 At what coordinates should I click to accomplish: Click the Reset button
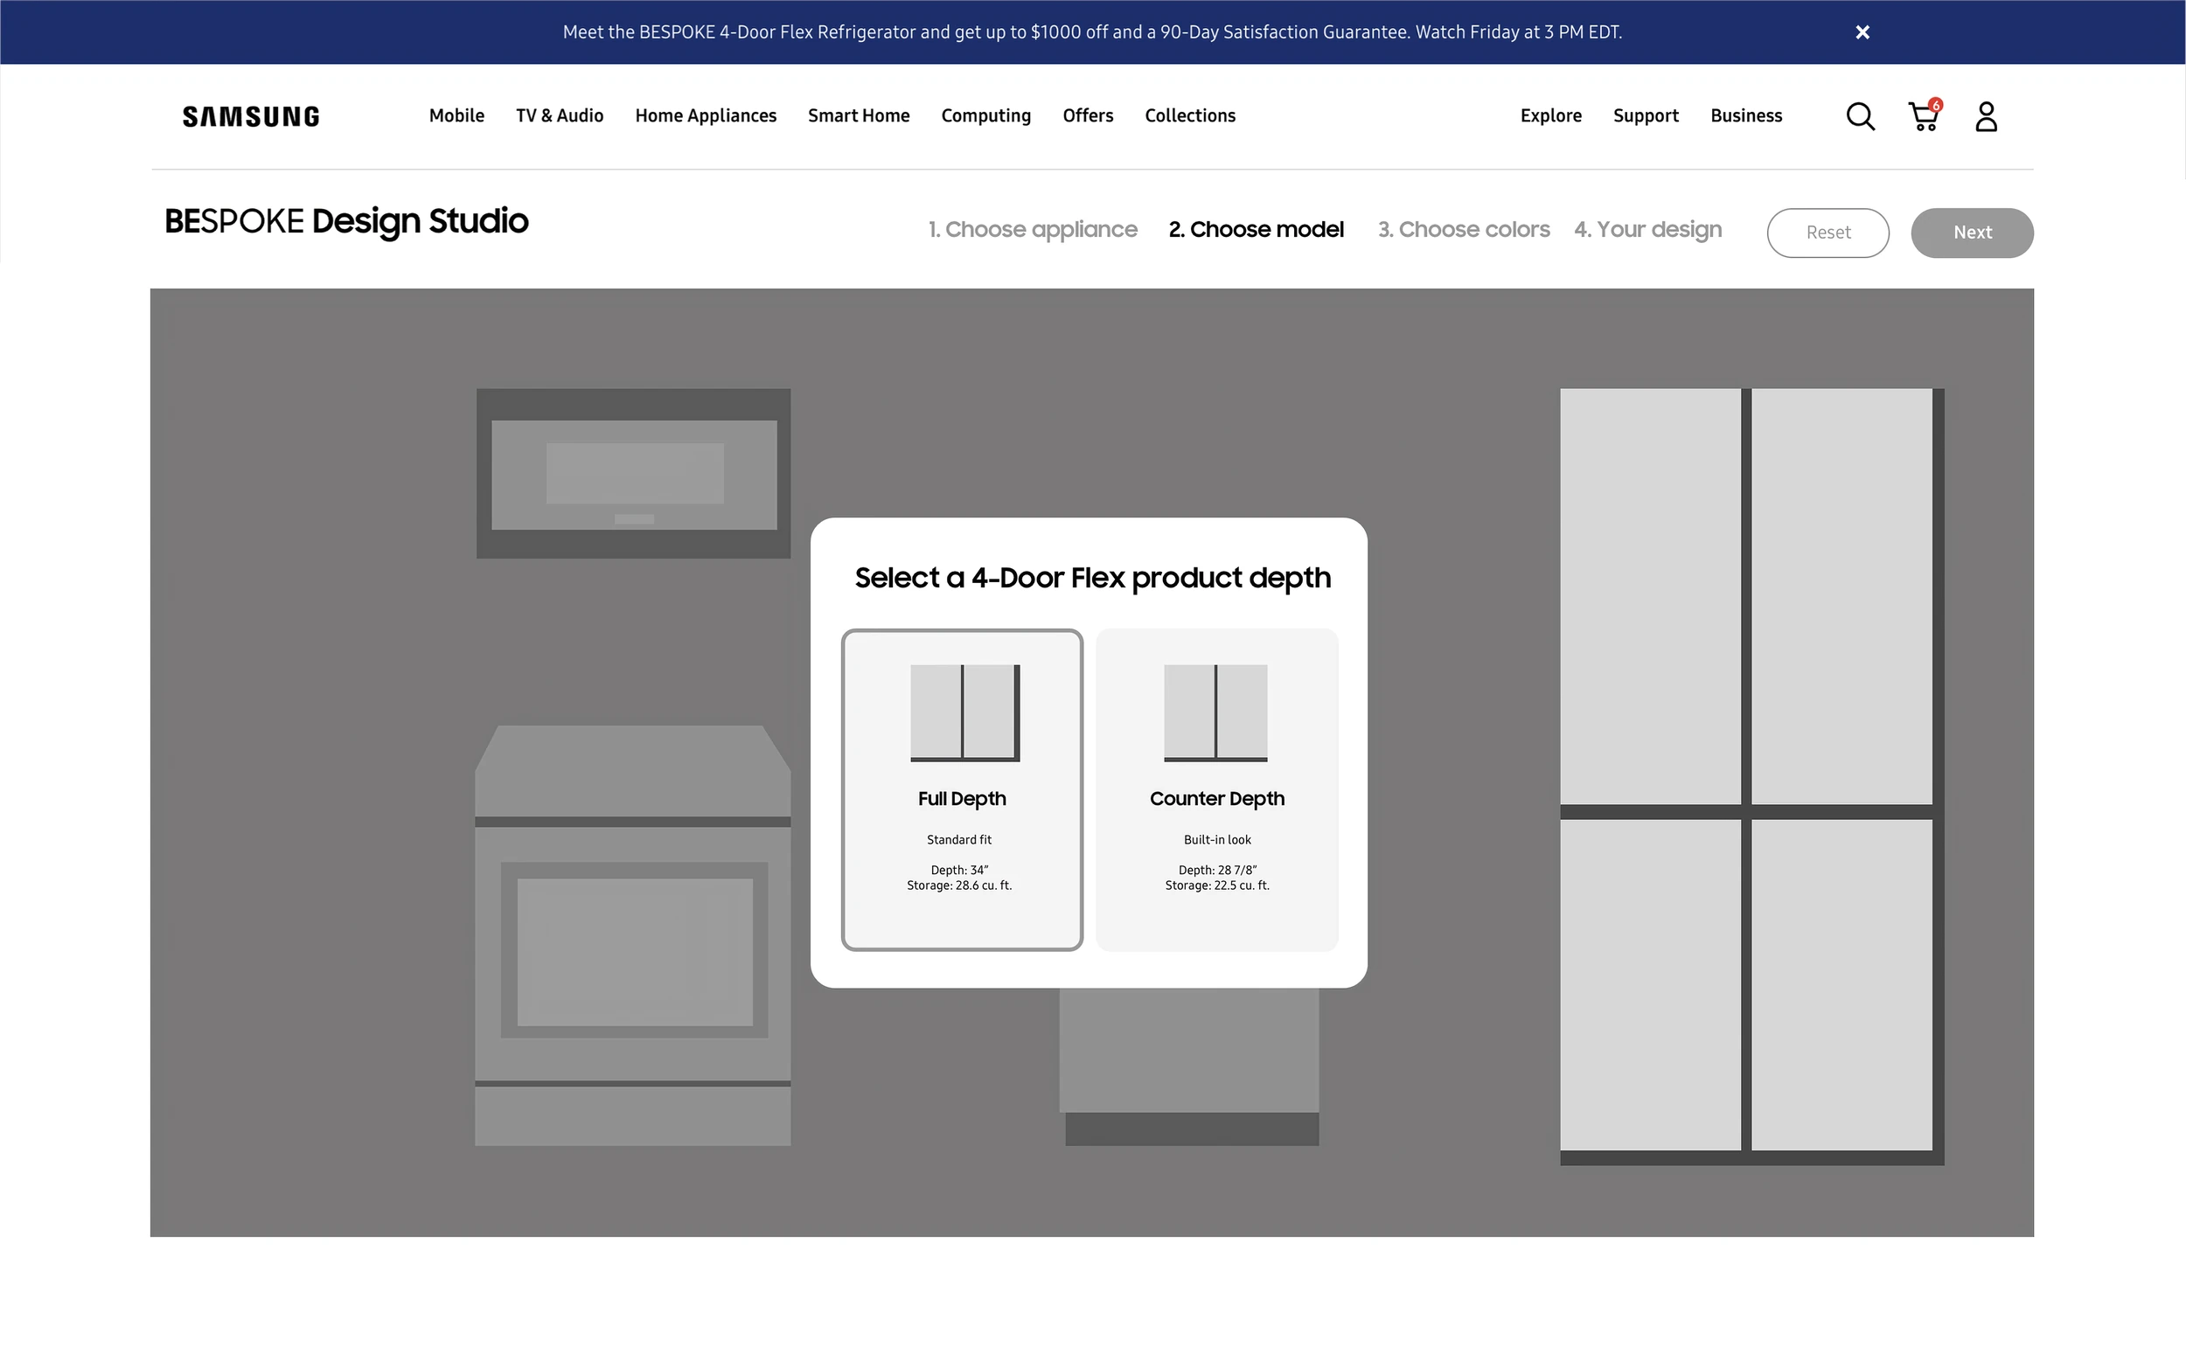[x=1827, y=233]
